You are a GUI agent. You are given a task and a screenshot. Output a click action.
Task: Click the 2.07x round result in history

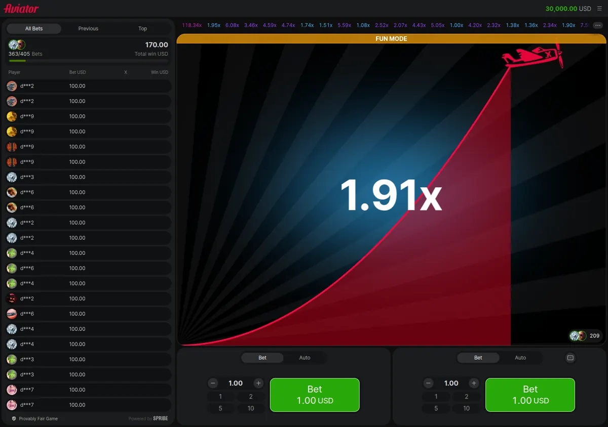coord(400,25)
